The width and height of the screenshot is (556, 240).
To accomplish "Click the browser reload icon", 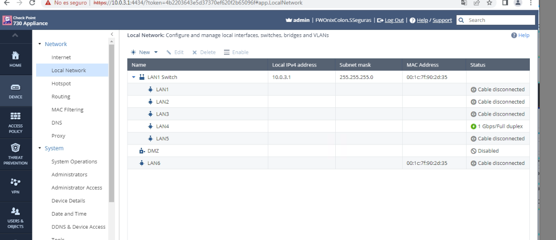I will pos(32,3).
